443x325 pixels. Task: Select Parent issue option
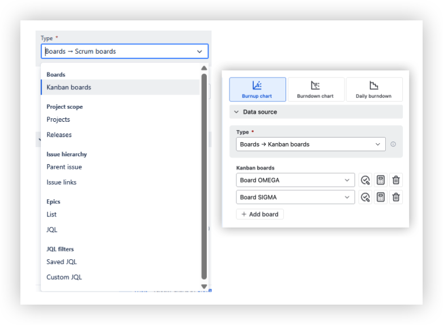(120, 167)
